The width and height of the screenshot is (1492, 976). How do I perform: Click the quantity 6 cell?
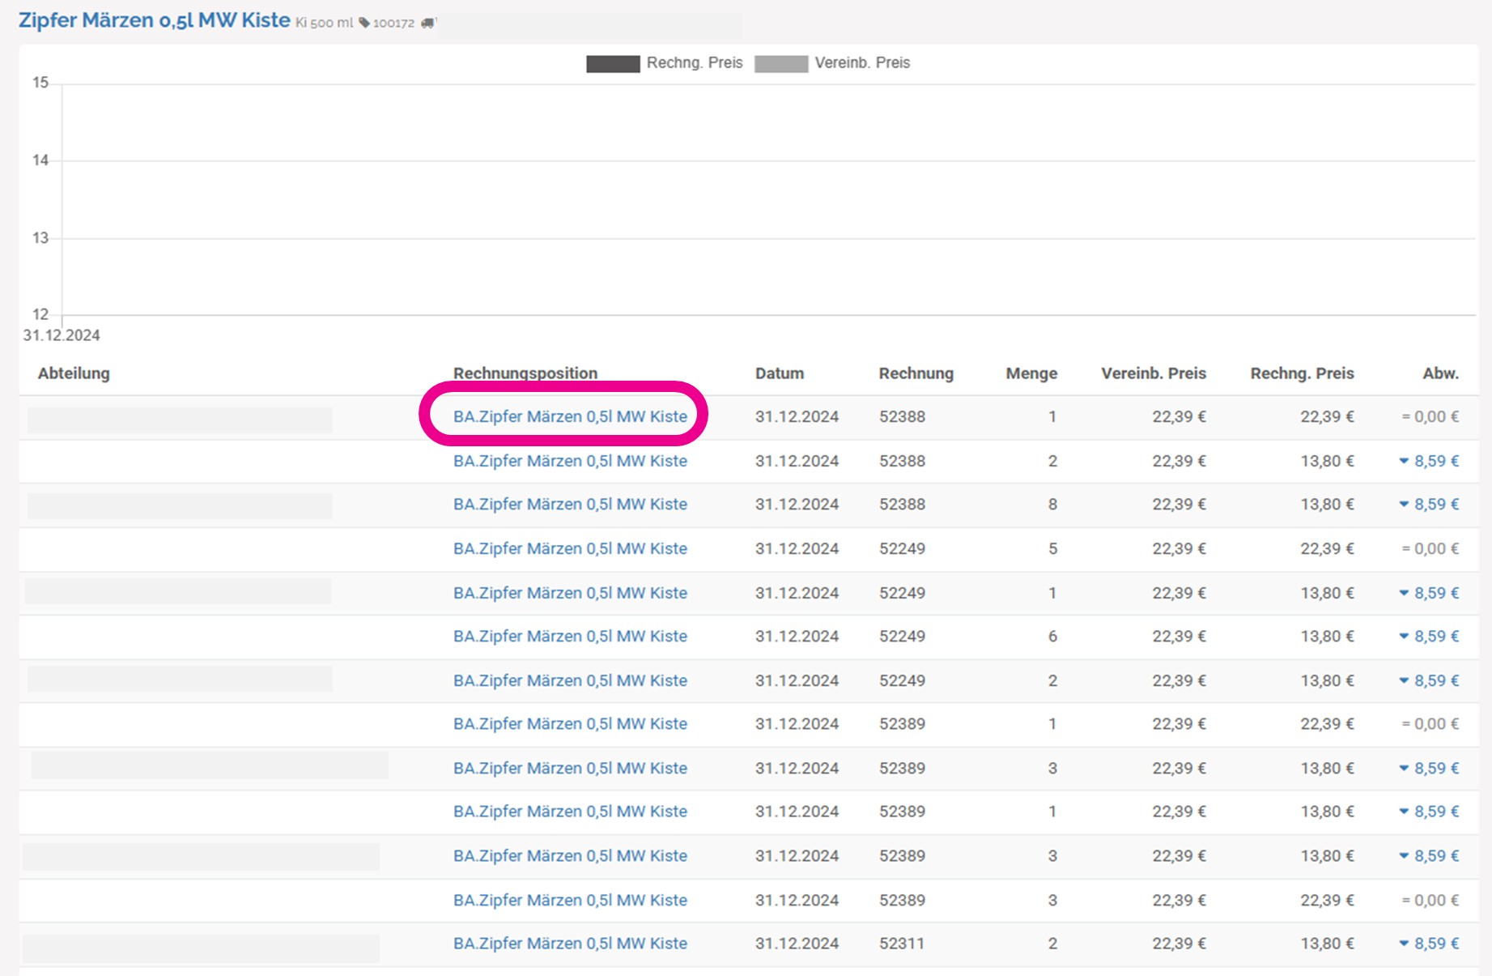(x=1052, y=636)
